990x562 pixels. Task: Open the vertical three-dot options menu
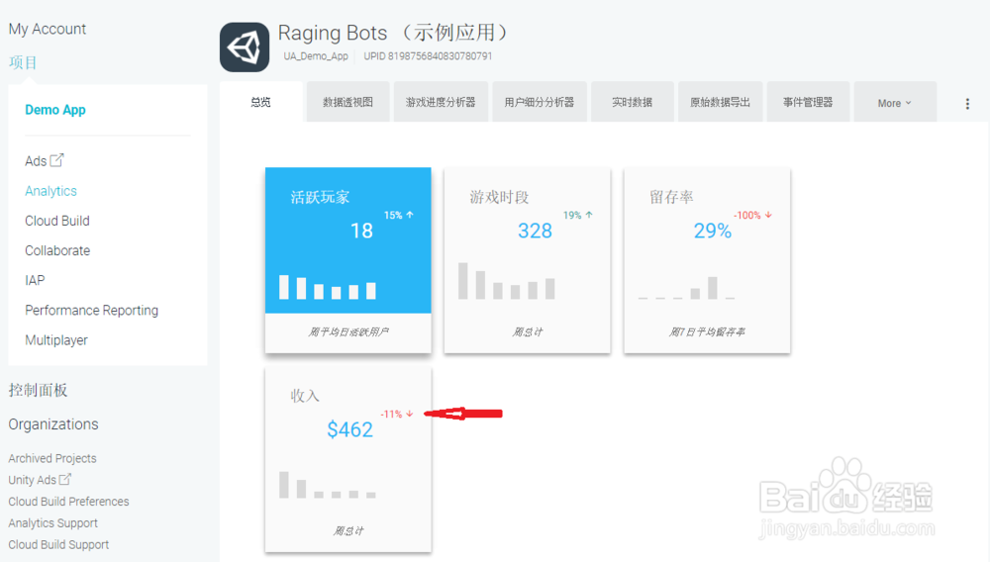tap(967, 104)
